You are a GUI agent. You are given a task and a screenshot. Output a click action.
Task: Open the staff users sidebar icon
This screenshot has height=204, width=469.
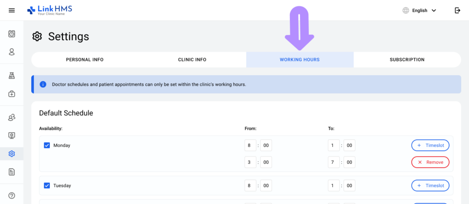tap(11, 117)
